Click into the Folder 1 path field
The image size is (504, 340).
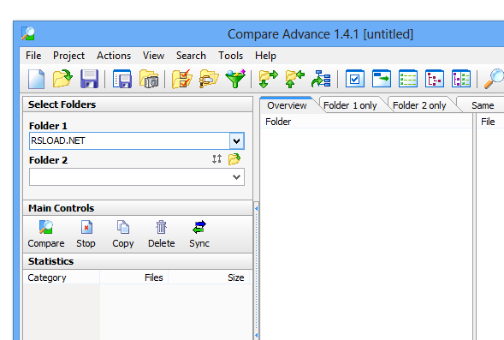[129, 141]
